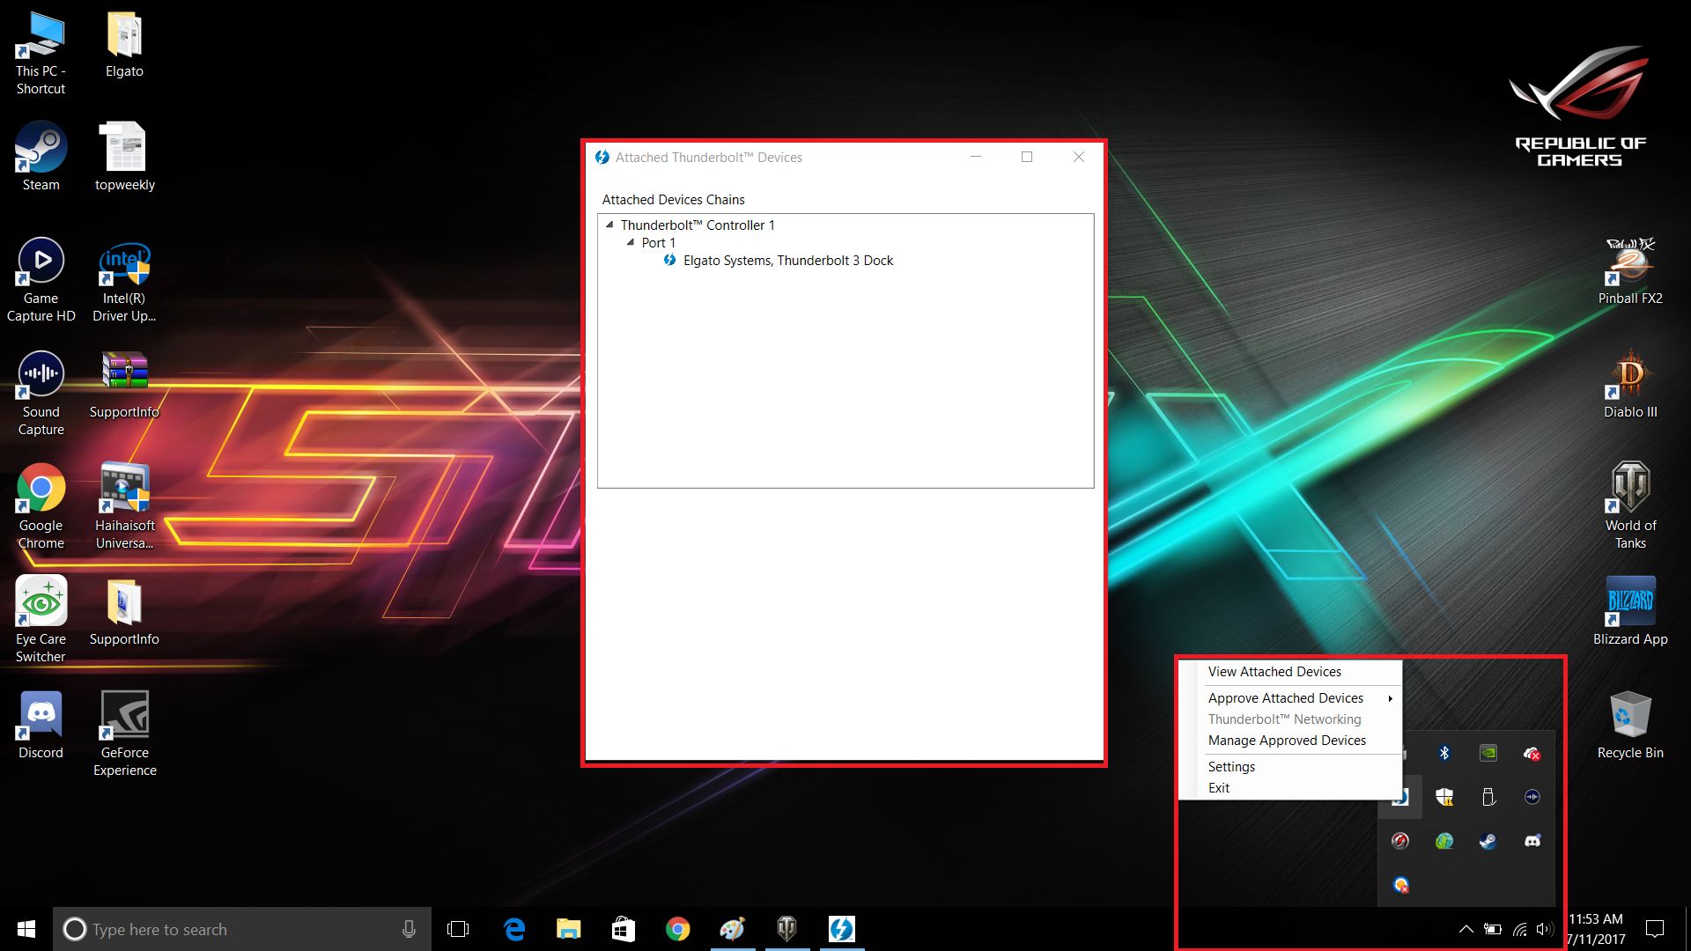Click Safely Remove Hardware USB tray icon
Screen dimensions: 1691x951
1488,797
